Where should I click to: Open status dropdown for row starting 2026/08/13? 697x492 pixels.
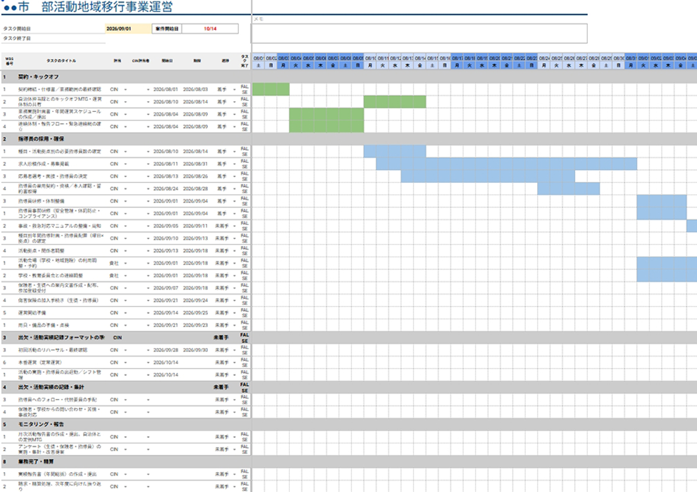coord(234,176)
